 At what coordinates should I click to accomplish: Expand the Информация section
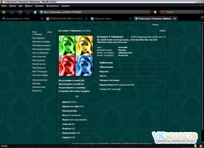(132, 63)
